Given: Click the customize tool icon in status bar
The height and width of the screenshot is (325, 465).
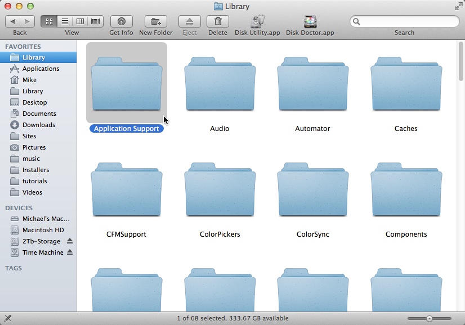Looking at the screenshot, I should 8,318.
